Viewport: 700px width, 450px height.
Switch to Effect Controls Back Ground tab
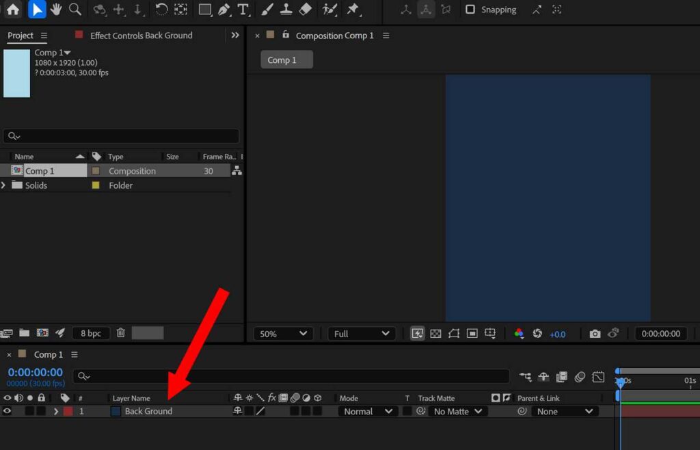pyautogui.click(x=141, y=36)
